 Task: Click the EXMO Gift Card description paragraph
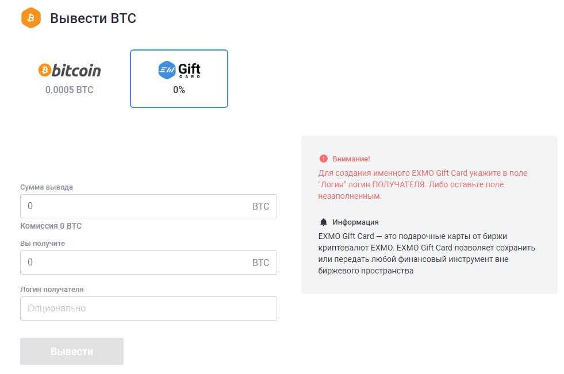[x=427, y=253]
